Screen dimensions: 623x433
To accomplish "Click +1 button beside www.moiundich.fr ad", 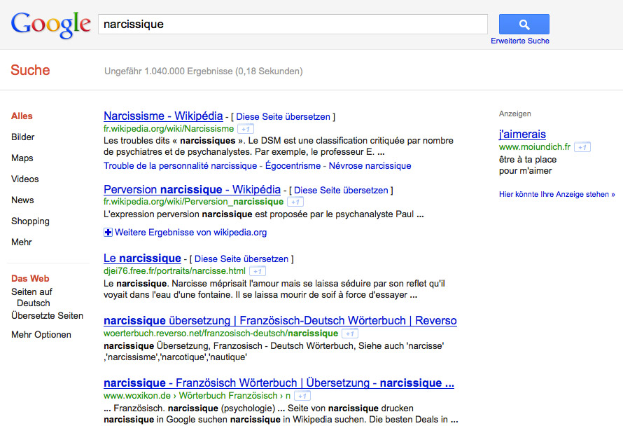I will click(582, 147).
